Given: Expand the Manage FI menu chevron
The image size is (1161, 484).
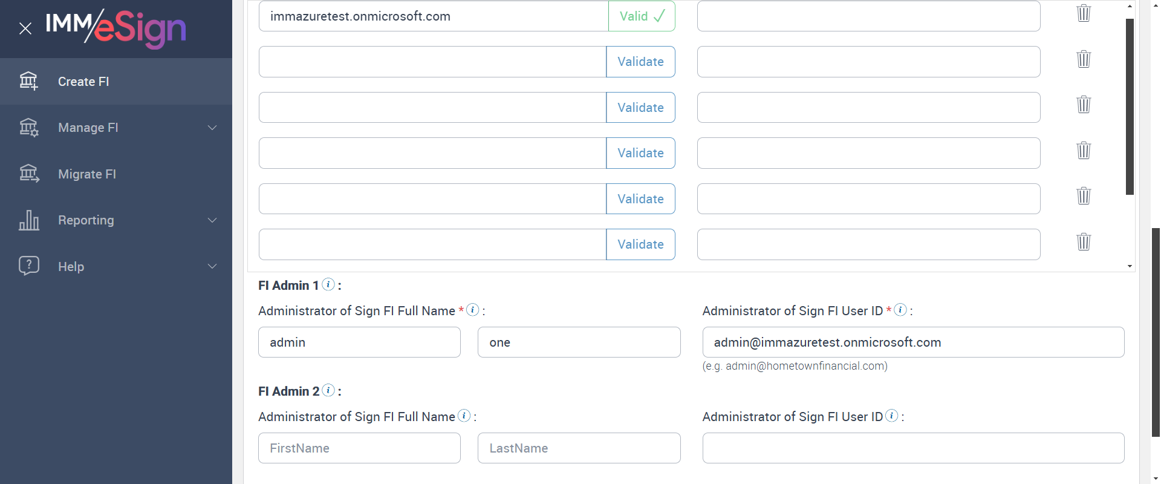Looking at the screenshot, I should [x=212, y=128].
